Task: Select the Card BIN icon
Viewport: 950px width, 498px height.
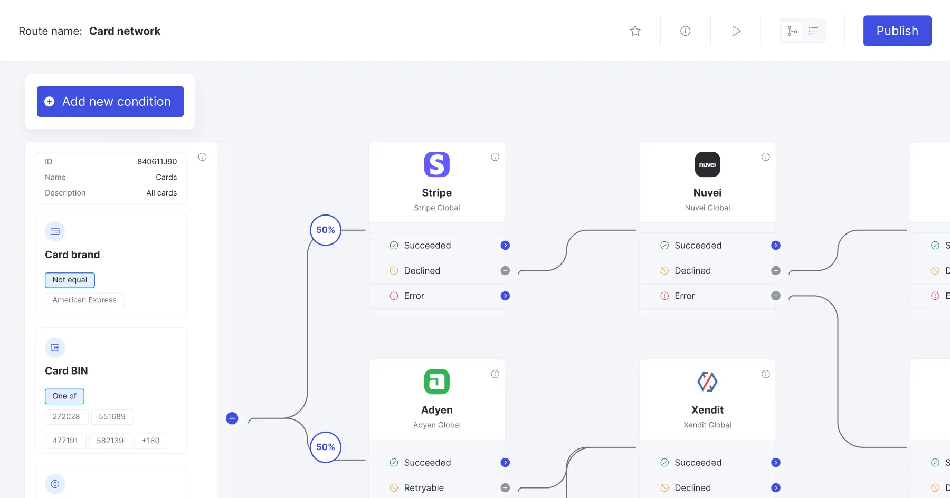Action: [x=55, y=348]
